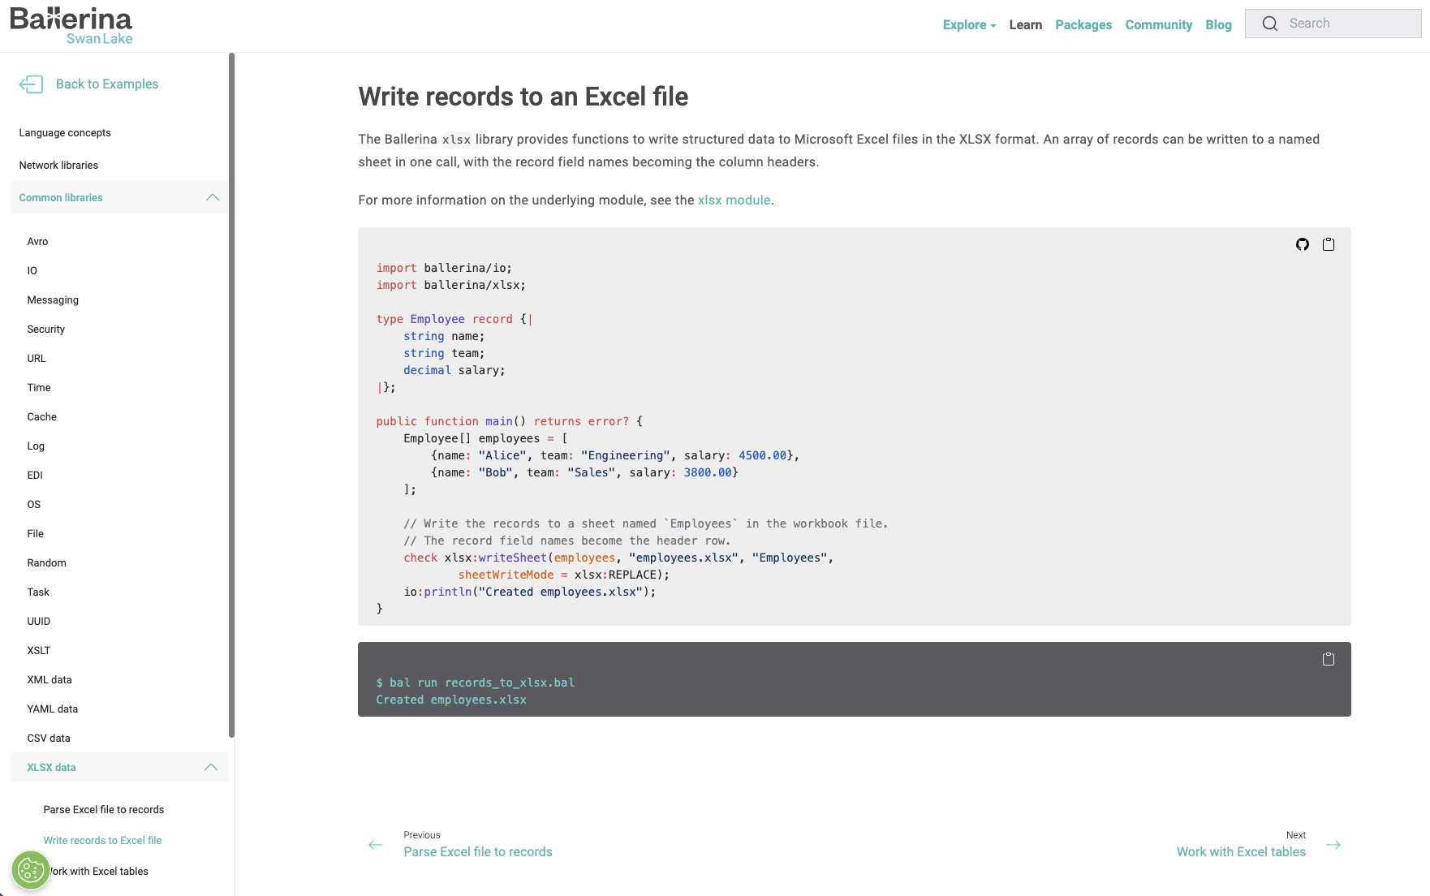Viewport: 1430px width, 896px height.
Task: Click the next page right arrow
Action: point(1333,845)
